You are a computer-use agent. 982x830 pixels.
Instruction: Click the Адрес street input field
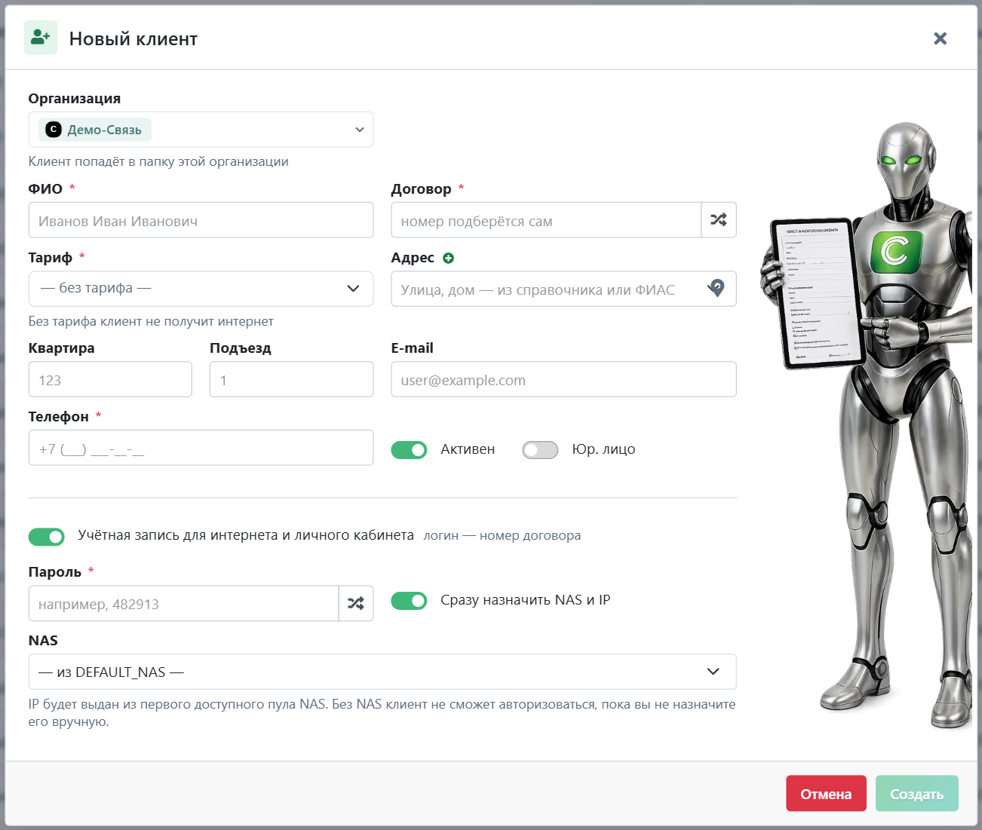coord(563,289)
